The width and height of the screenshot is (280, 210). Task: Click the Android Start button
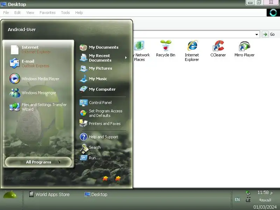[10, 195]
